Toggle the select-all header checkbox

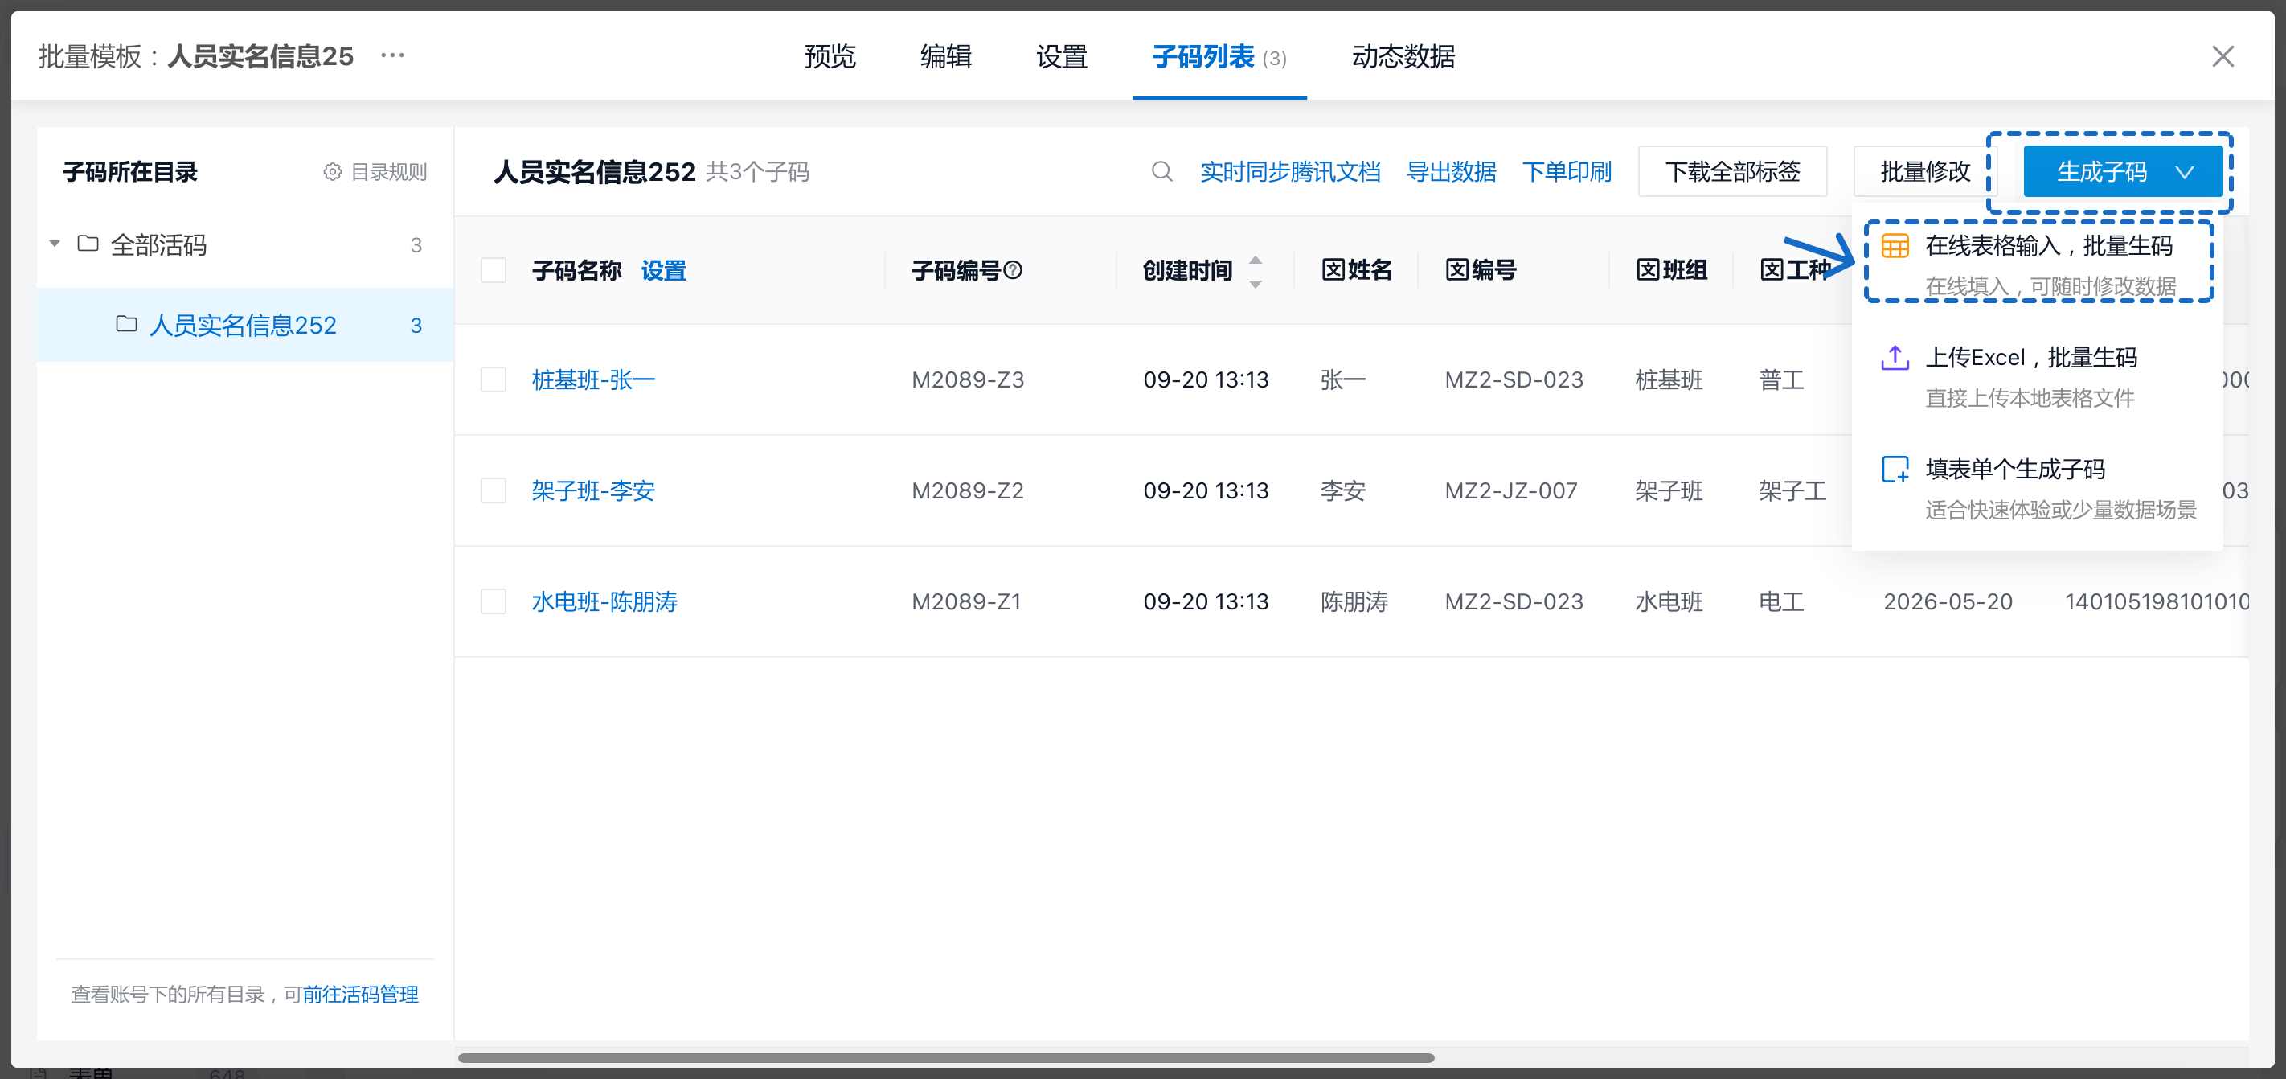tap(494, 270)
